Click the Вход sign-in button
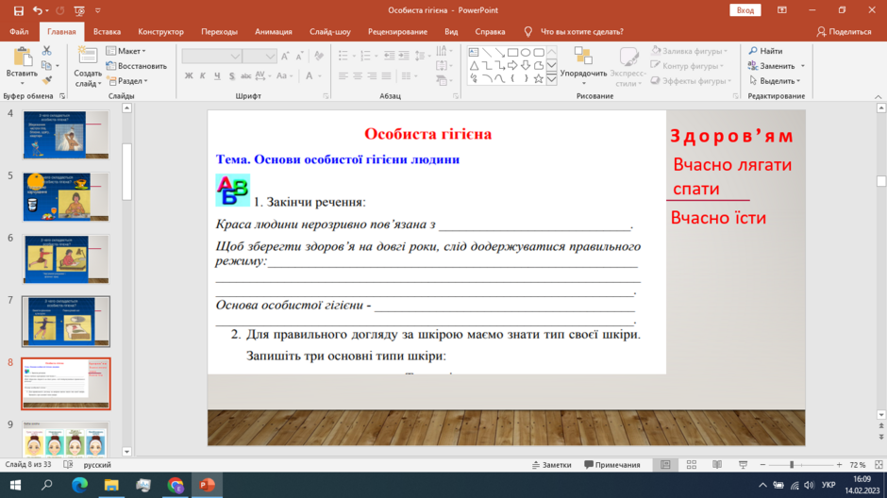 pyautogui.click(x=745, y=10)
